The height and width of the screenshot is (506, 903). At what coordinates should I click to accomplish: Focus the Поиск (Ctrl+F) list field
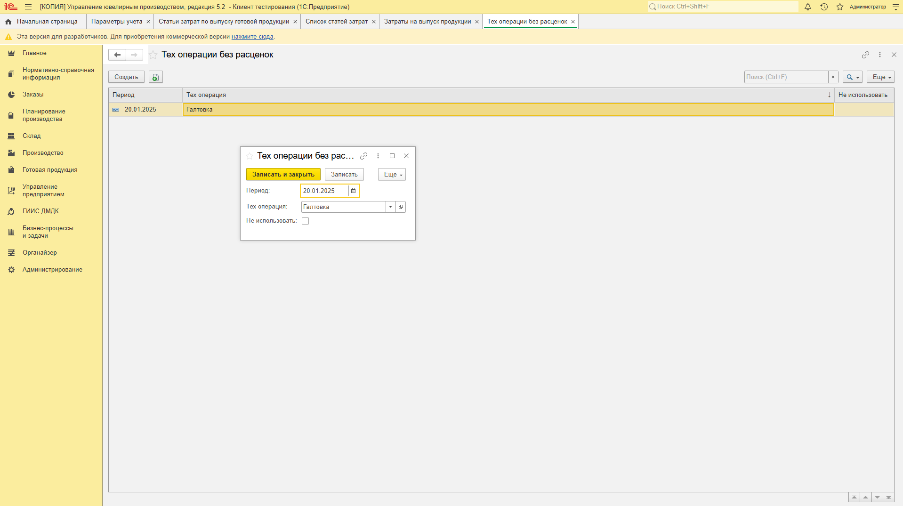point(786,77)
